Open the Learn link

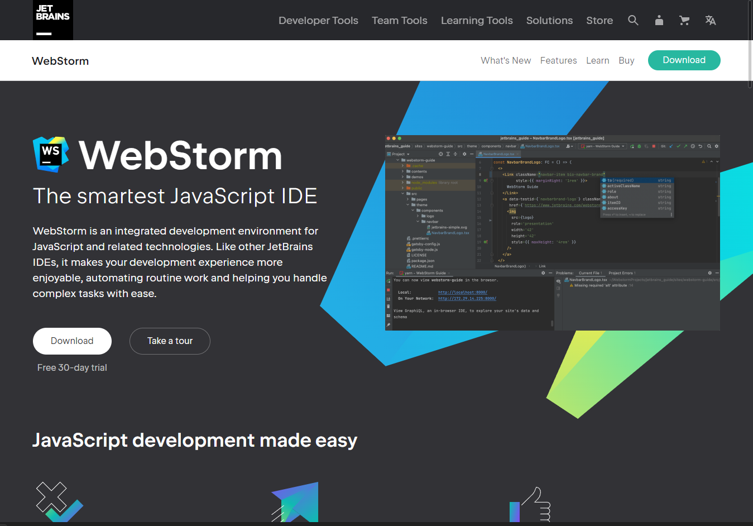point(597,60)
